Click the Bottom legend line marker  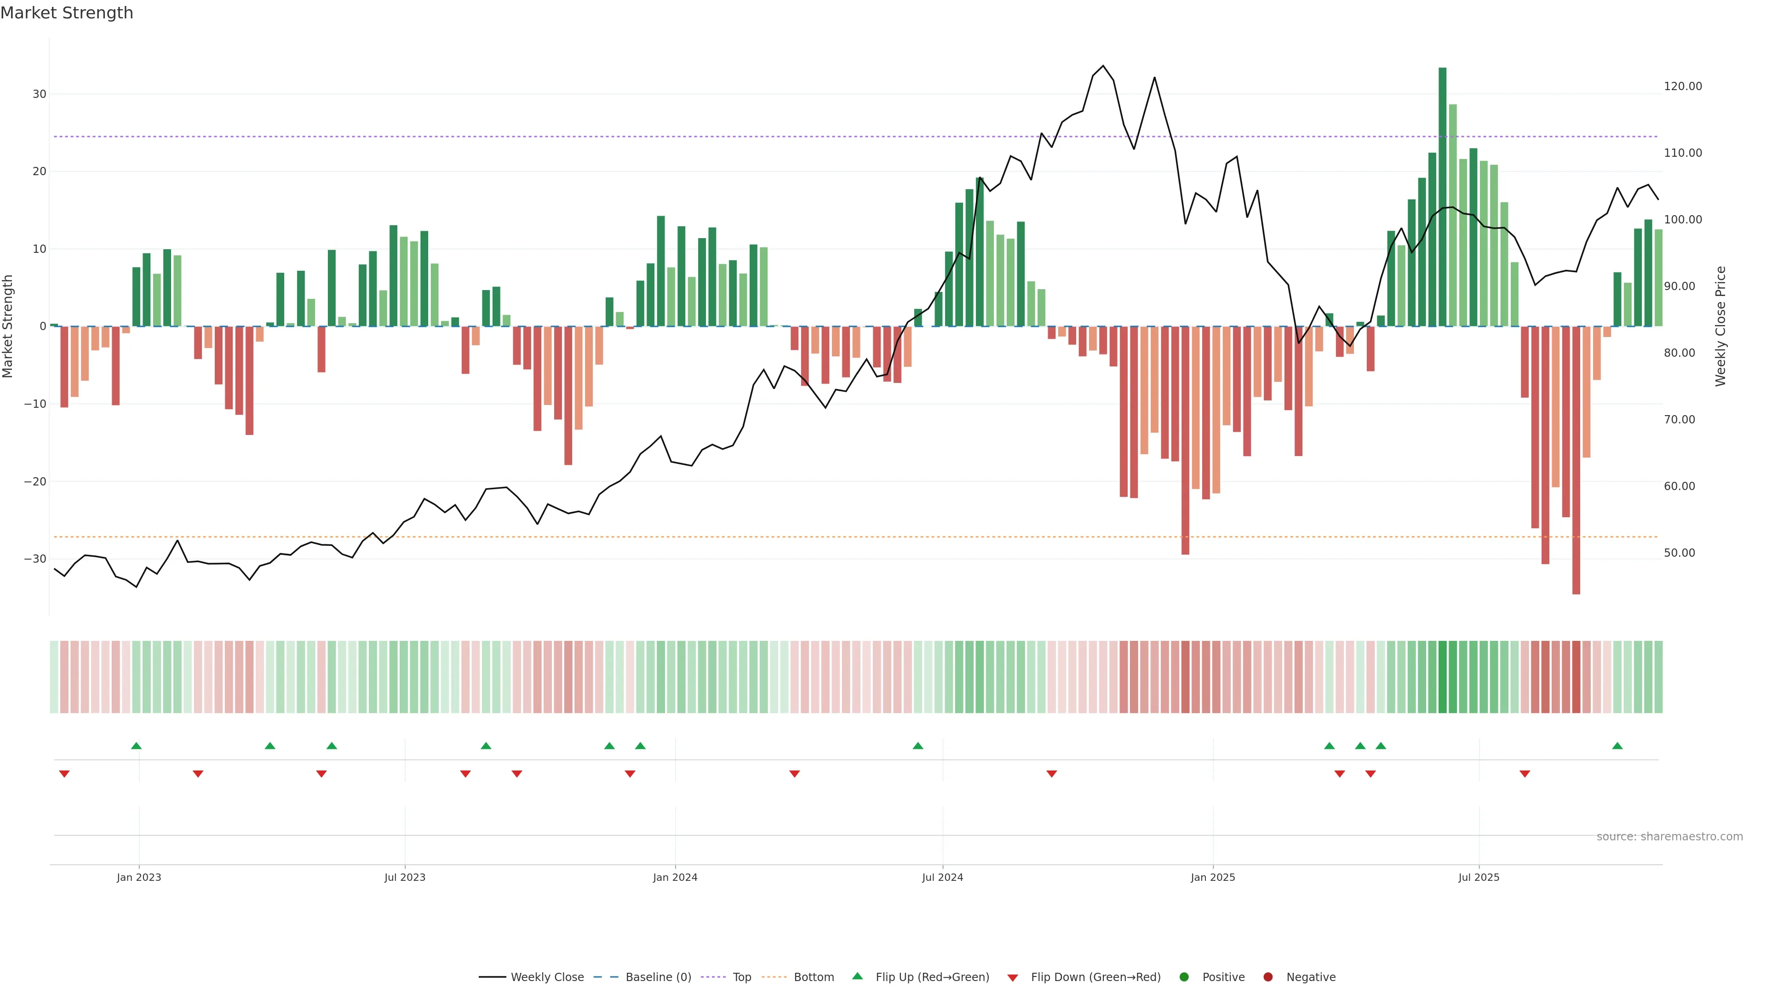(x=774, y=976)
